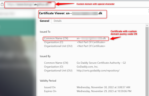Click the certificate viewer vertical scrollbar track
This screenshot has width=149, height=96.
click(147, 61)
